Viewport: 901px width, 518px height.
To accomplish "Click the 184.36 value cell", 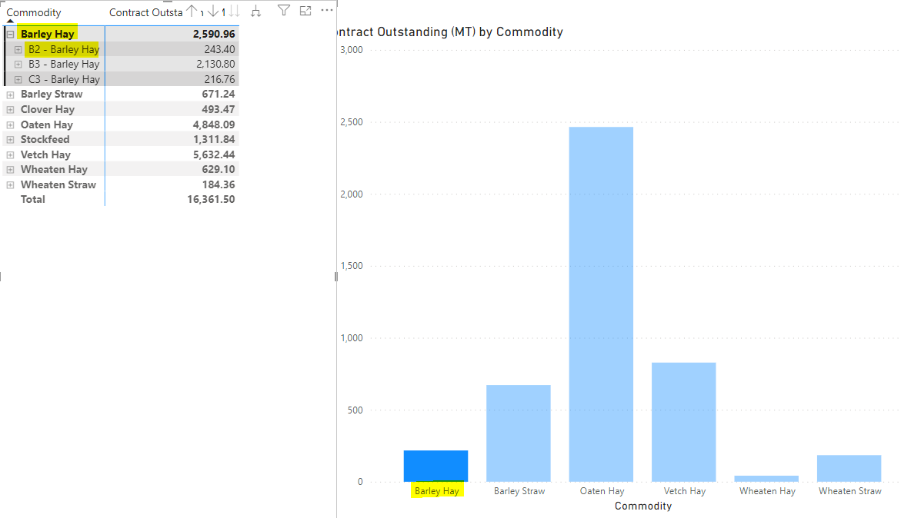I will pos(219,184).
